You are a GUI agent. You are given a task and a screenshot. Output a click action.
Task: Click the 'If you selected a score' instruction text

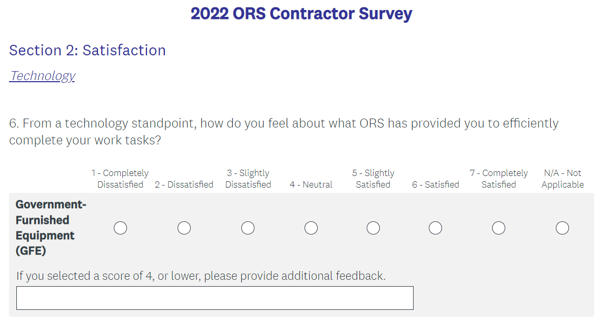tap(201, 276)
